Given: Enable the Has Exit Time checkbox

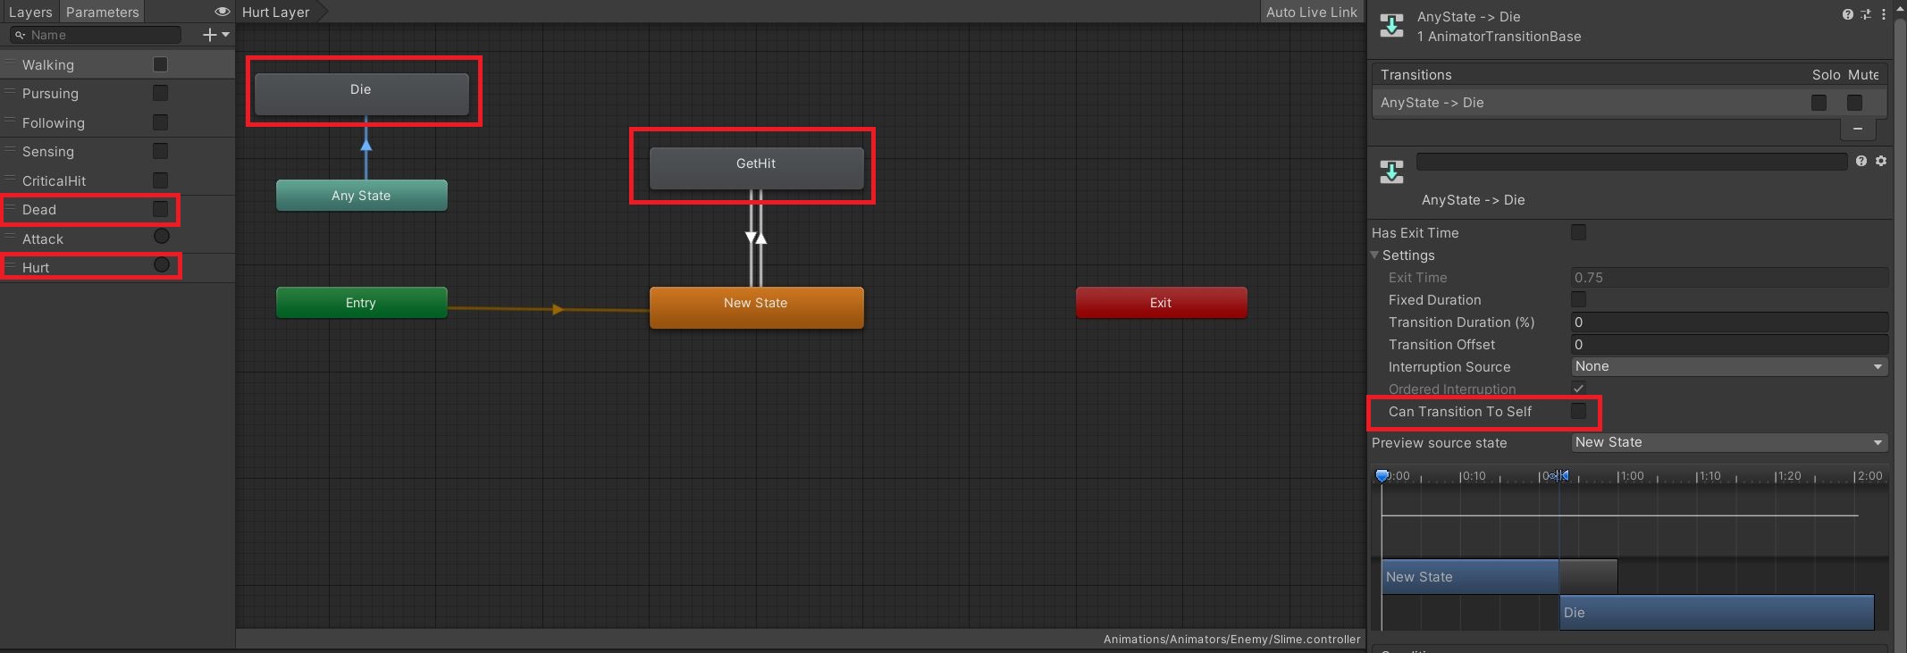Looking at the screenshot, I should [1579, 232].
